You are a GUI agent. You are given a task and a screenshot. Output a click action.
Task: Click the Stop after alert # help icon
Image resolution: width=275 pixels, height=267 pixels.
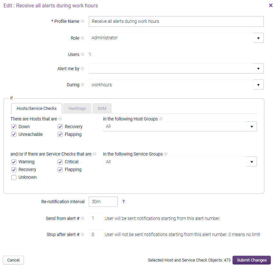[x=82, y=234]
